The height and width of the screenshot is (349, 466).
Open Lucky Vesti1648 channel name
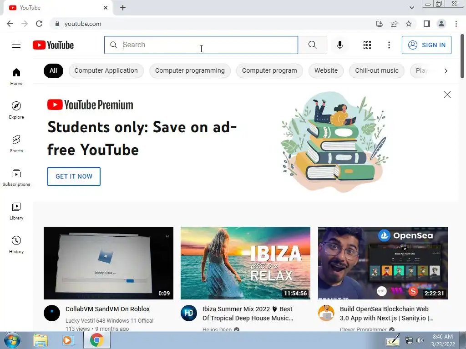(x=109, y=320)
